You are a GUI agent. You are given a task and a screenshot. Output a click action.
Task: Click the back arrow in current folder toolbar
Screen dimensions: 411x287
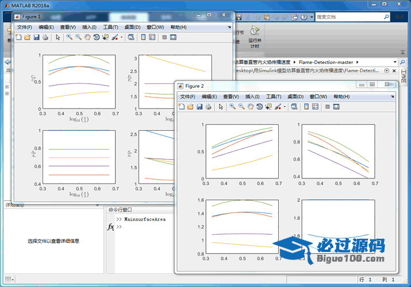(7, 62)
